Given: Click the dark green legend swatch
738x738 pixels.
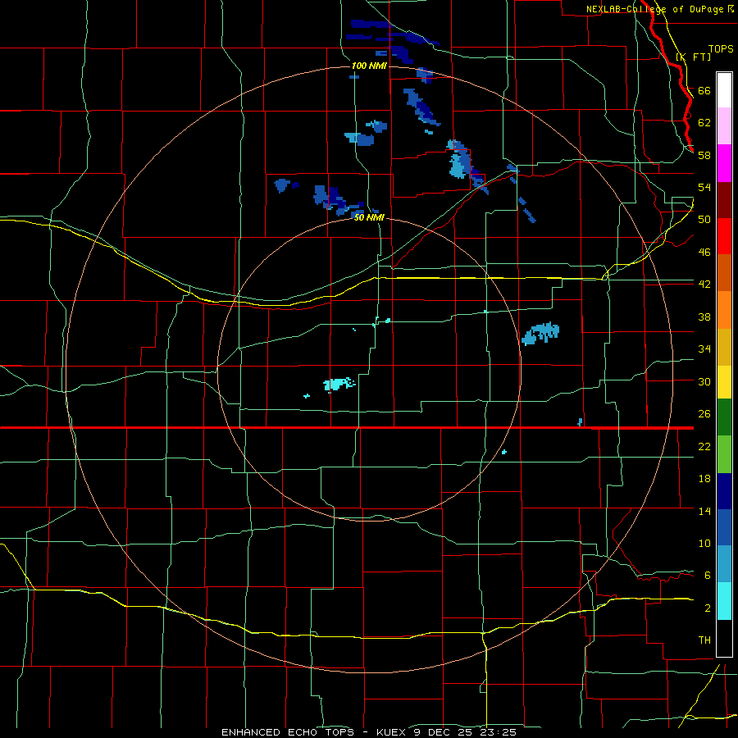Looking at the screenshot, I should point(724,417).
